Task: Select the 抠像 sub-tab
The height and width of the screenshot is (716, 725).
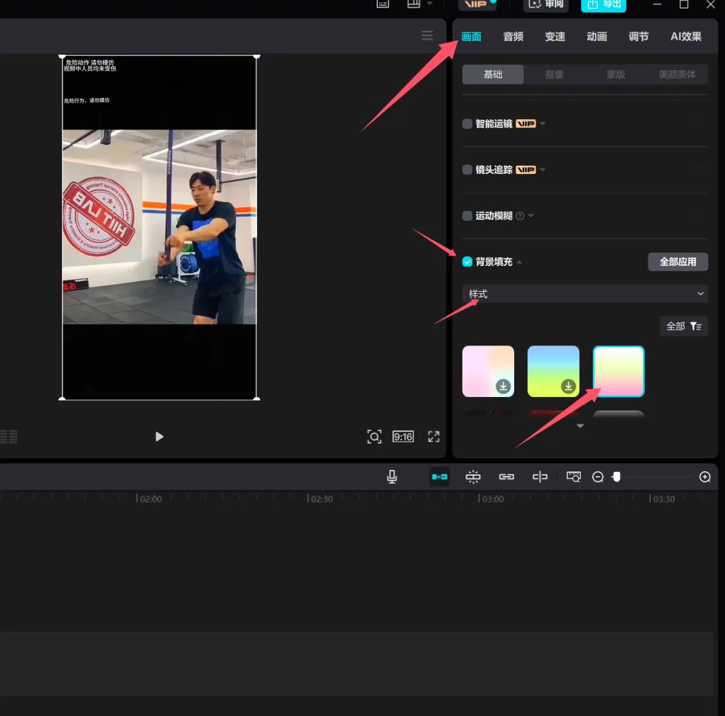Action: coord(554,75)
